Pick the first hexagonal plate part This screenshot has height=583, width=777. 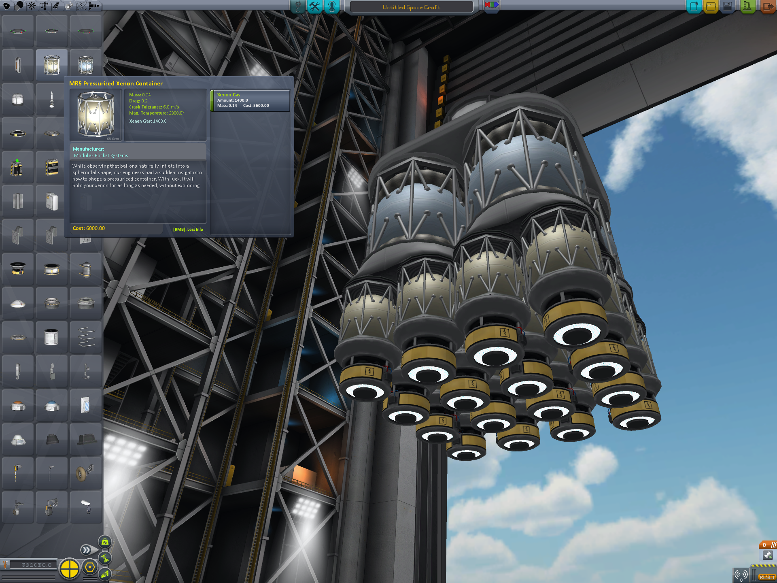pos(18,31)
